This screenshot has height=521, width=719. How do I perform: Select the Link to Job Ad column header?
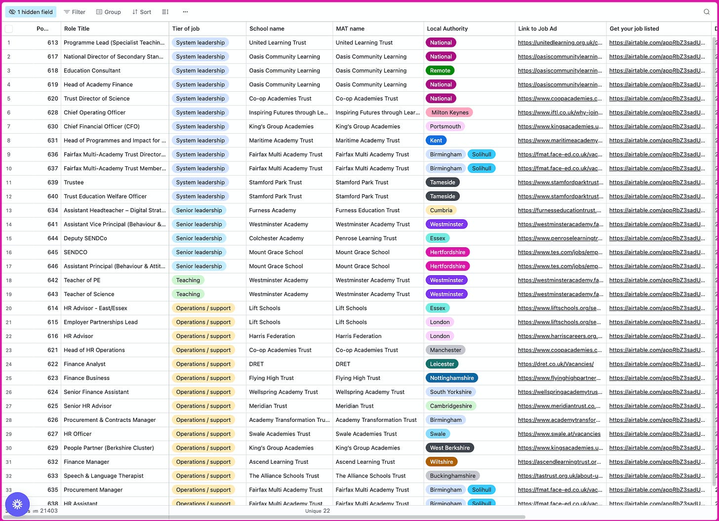(x=560, y=29)
